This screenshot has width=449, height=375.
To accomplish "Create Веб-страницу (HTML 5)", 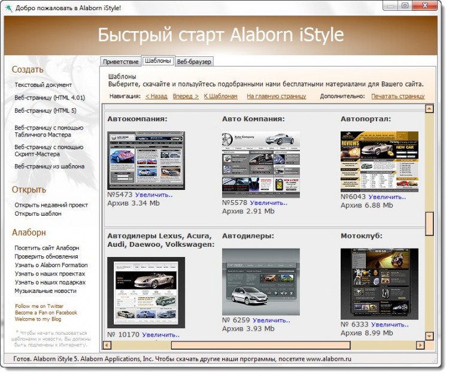I will [45, 111].
